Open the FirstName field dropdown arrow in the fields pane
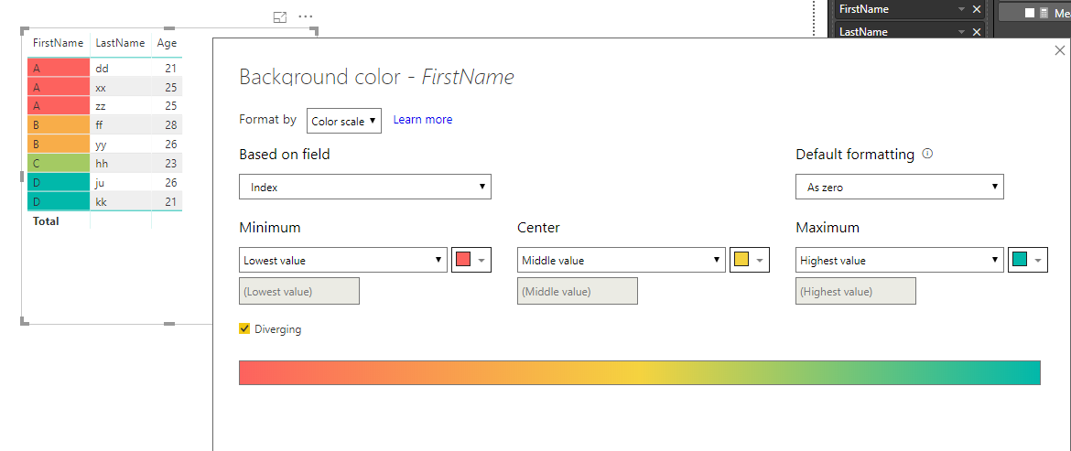 click(961, 9)
